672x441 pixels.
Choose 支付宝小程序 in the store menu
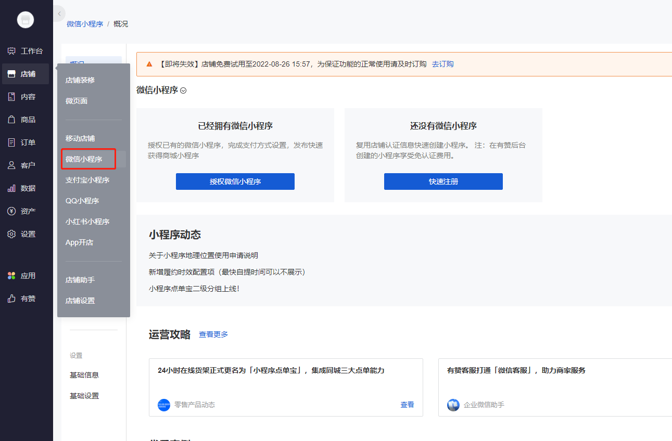point(87,180)
